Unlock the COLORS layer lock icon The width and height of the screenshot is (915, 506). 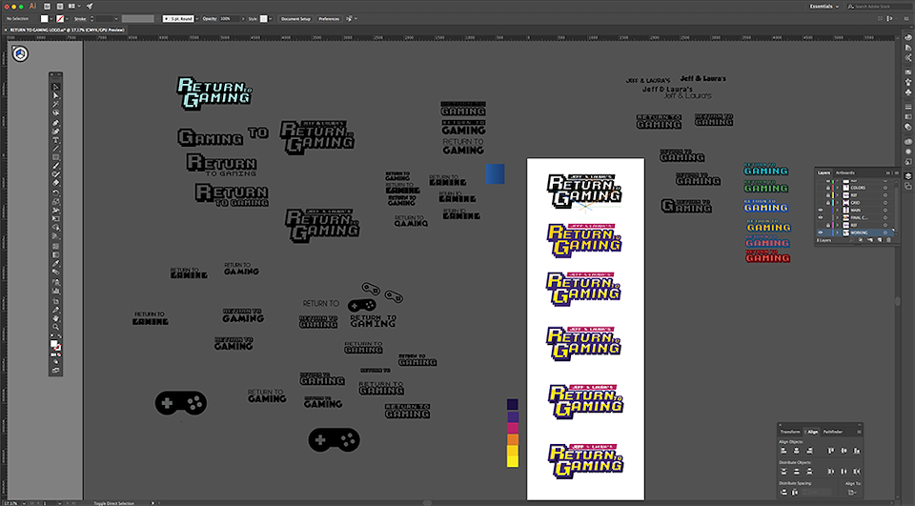coord(826,187)
